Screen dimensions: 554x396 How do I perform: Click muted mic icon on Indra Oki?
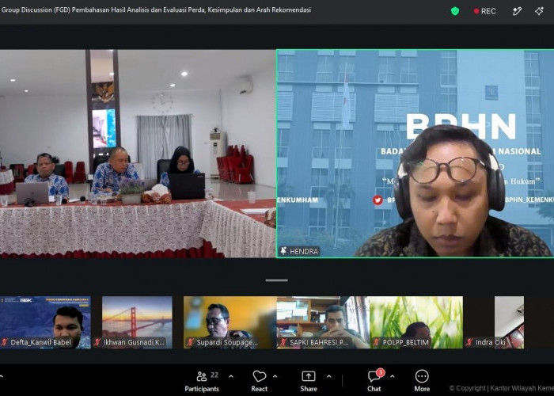[469, 342]
